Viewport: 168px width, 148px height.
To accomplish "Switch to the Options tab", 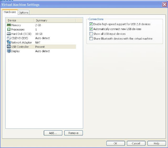I will click(x=23, y=12).
